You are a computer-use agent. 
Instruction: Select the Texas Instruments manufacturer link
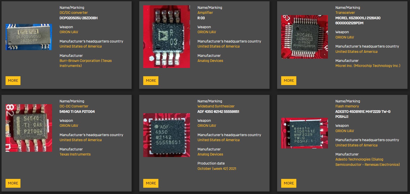tap(75, 154)
